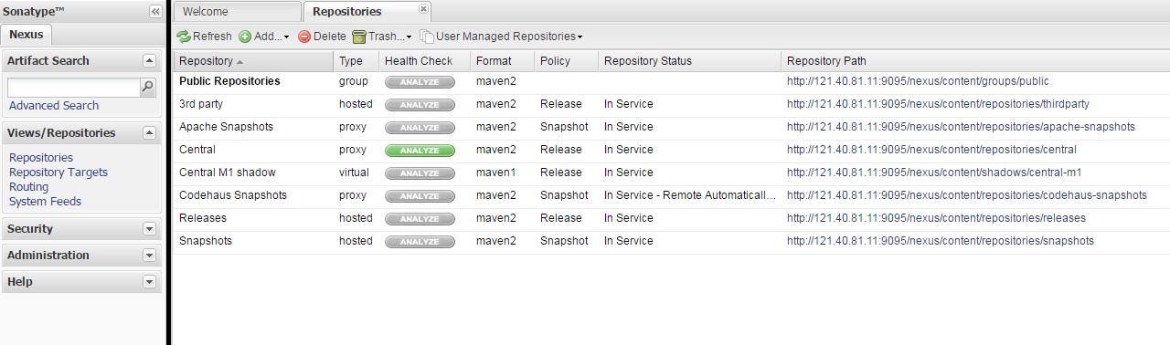1170x345 pixels.
Task: Select the 3rd party repository name
Action: (x=201, y=104)
